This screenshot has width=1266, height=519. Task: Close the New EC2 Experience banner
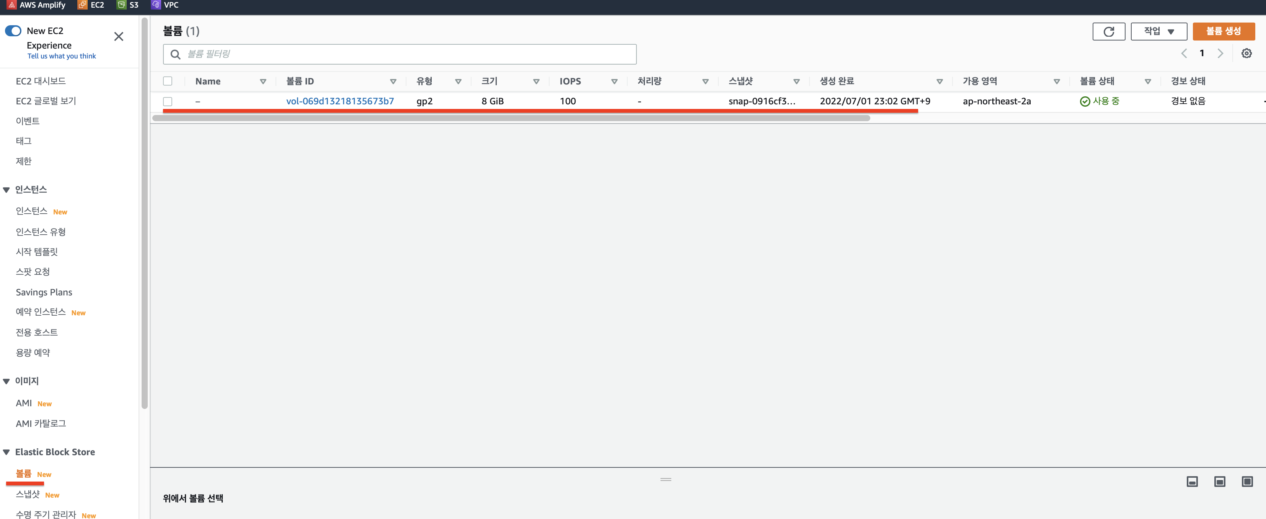pos(118,37)
